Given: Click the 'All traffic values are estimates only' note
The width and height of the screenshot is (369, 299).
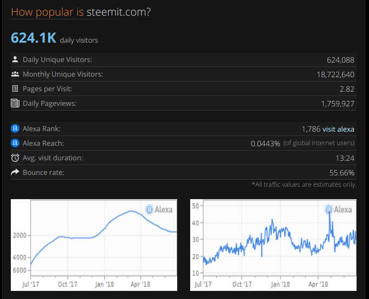Looking at the screenshot, I should [x=304, y=185].
